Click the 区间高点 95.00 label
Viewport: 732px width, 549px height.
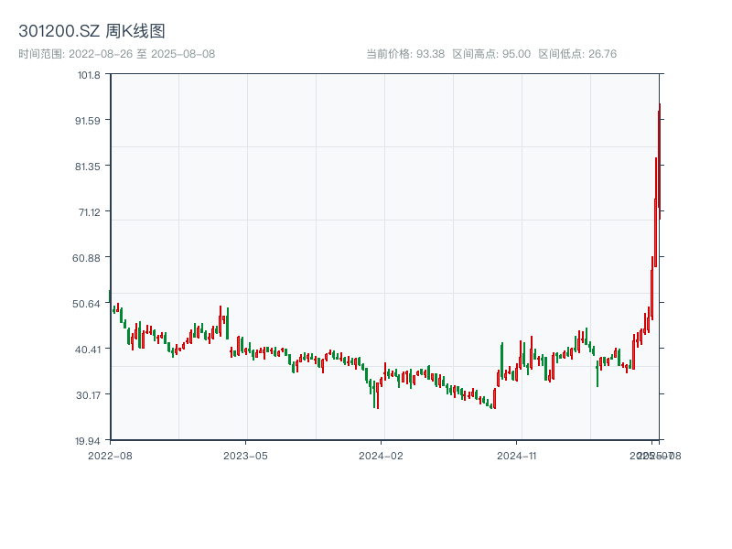(491, 54)
